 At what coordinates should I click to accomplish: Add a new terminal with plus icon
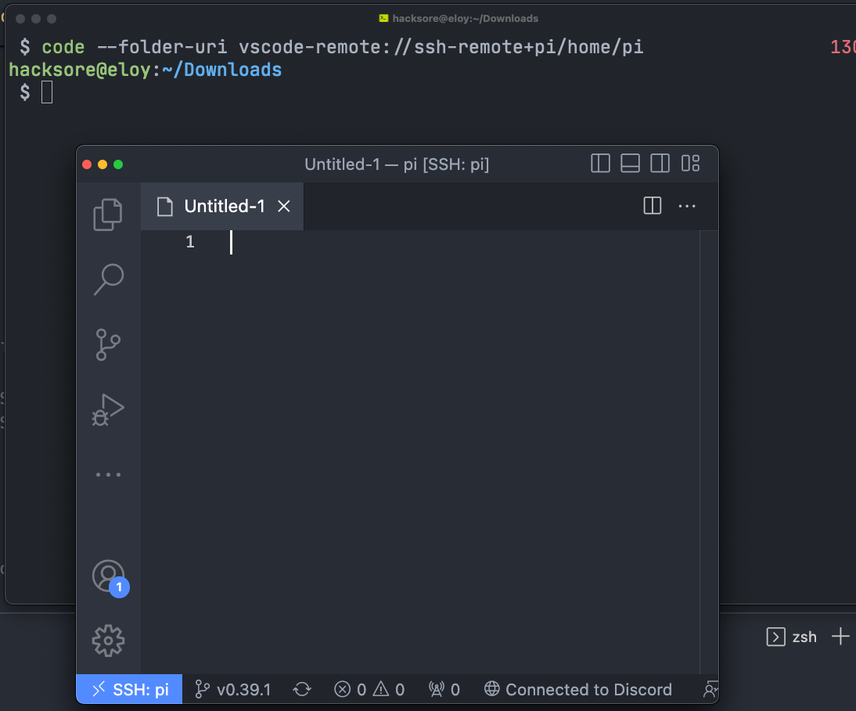[x=840, y=637]
